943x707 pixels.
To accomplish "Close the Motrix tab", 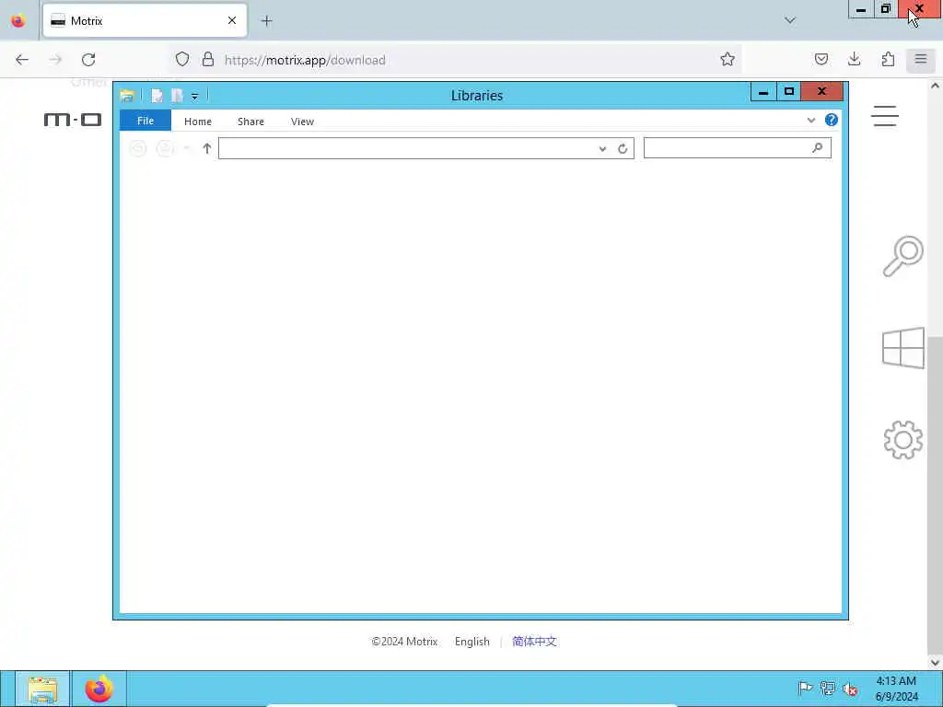I will tap(232, 21).
